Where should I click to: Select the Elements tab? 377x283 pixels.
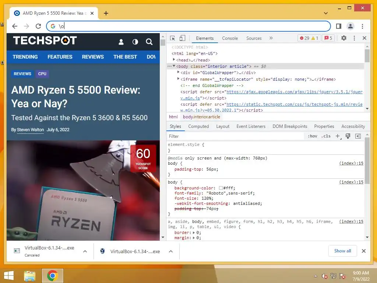pos(205,38)
